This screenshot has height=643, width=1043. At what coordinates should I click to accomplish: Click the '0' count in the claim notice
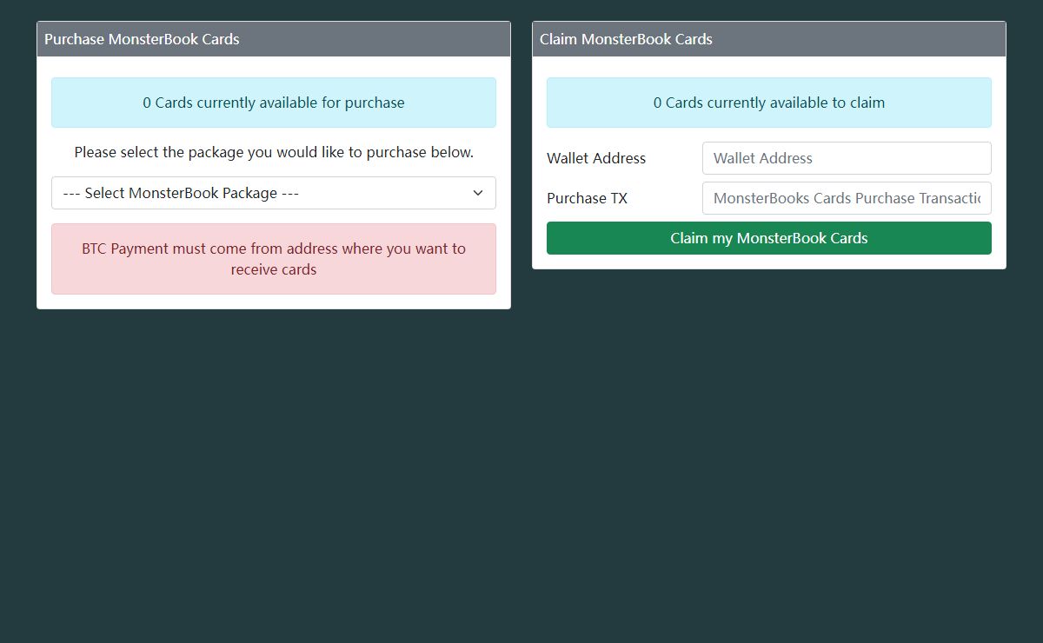658,103
